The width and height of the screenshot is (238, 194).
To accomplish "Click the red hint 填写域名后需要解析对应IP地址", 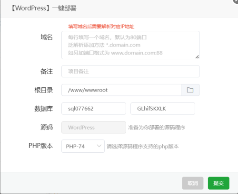I will pos(101,27).
